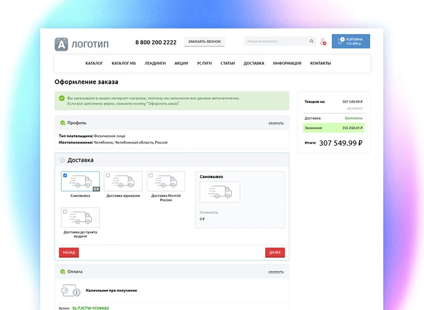424x310 pixels.
Task: Check the Доставка Почтой России checkbox
Action: pyautogui.click(x=151, y=176)
